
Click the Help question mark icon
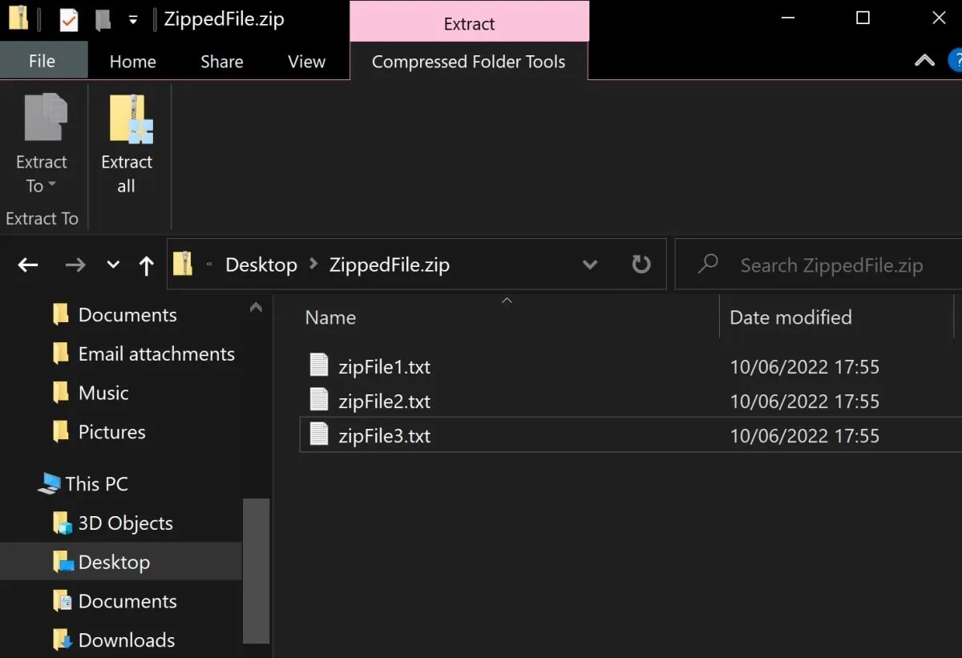(x=956, y=61)
